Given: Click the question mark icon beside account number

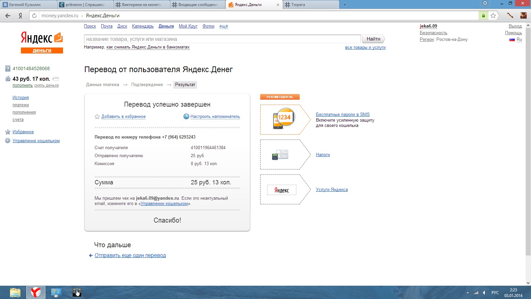Looking at the screenshot, I should pyautogui.click(x=8, y=69).
